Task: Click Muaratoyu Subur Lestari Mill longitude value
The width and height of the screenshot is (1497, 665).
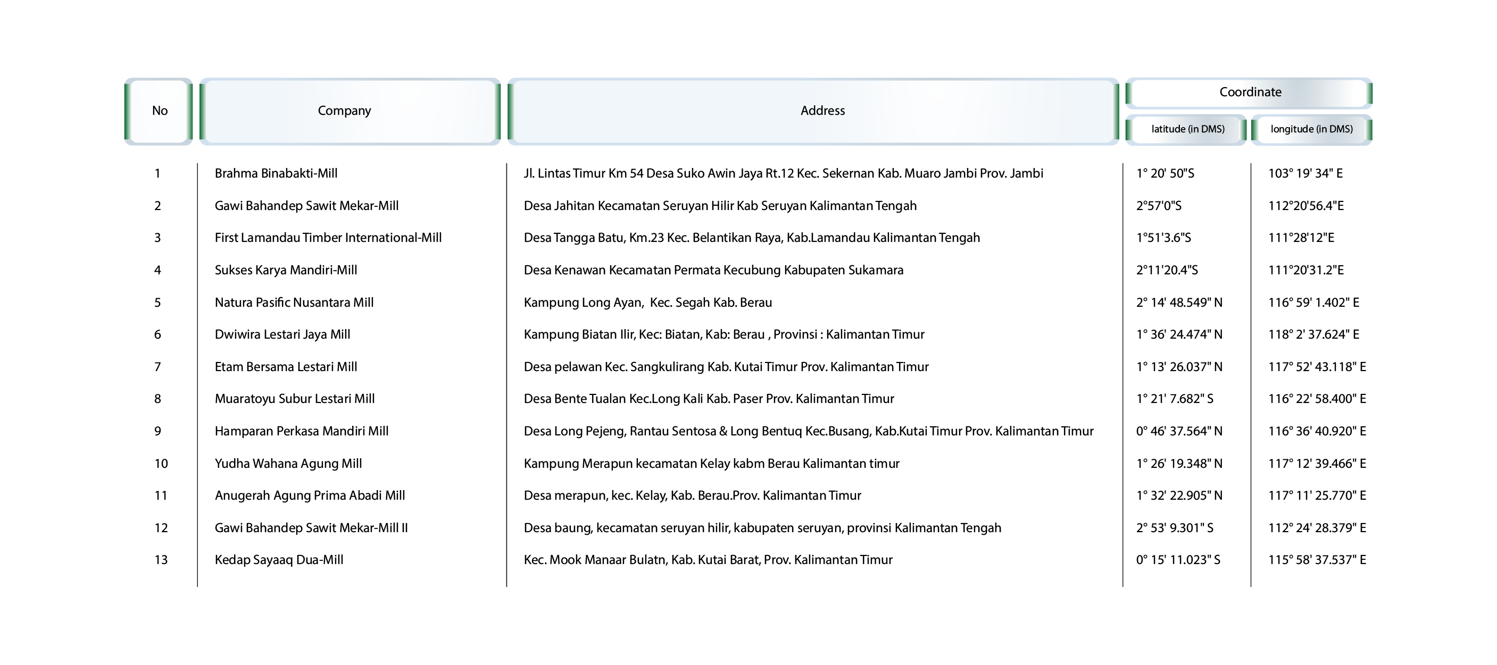Action: tap(1316, 399)
